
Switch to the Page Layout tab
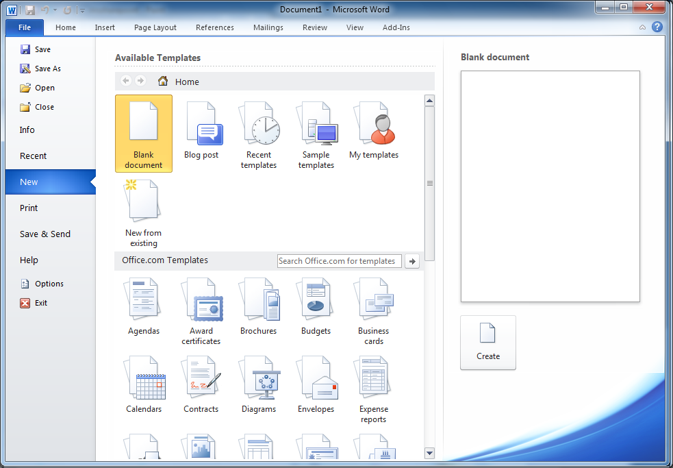point(155,27)
